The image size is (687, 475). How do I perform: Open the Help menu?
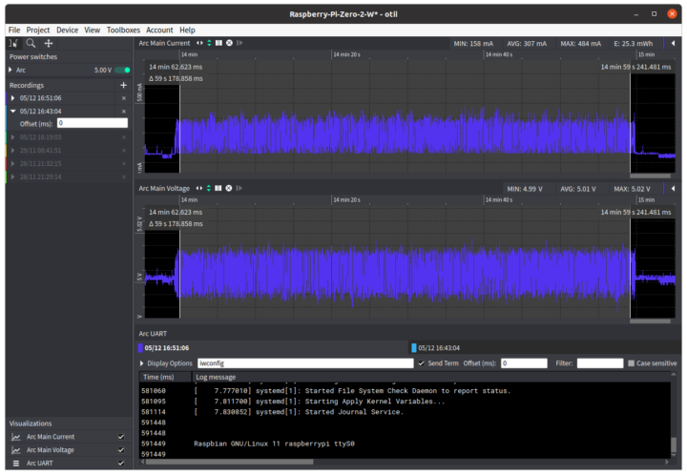(x=187, y=30)
